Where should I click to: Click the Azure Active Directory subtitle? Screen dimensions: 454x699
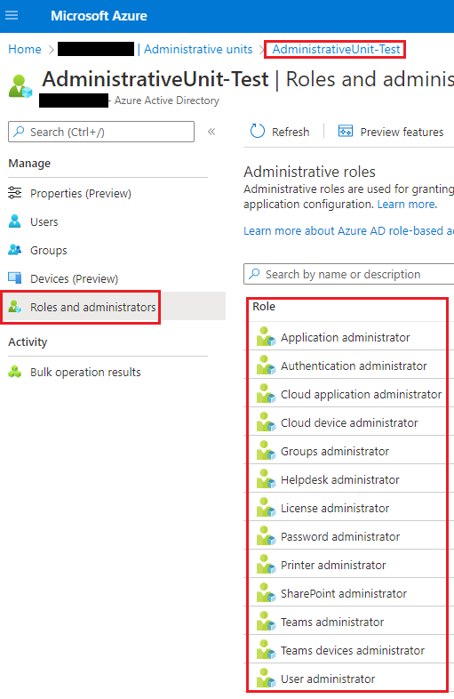click(x=167, y=100)
